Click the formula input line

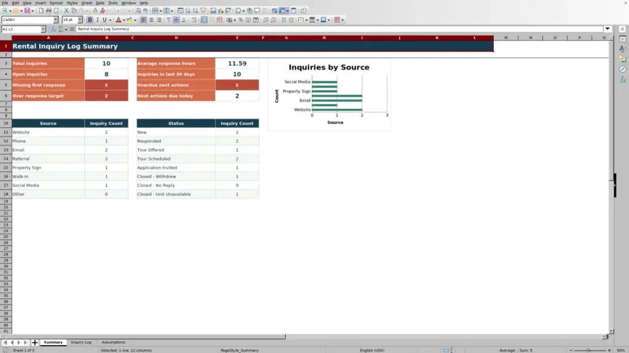click(339, 29)
